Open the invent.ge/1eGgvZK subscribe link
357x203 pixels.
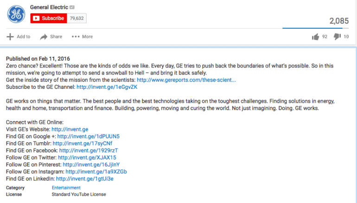click(107, 87)
